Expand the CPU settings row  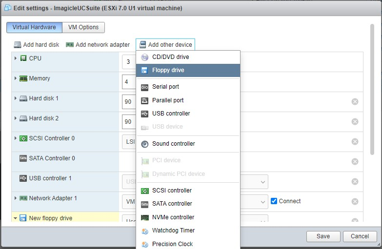(x=16, y=58)
